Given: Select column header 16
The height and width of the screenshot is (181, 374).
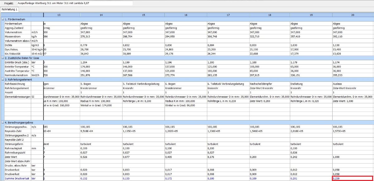Looking at the screenshot, I should click(x=186, y=15).
